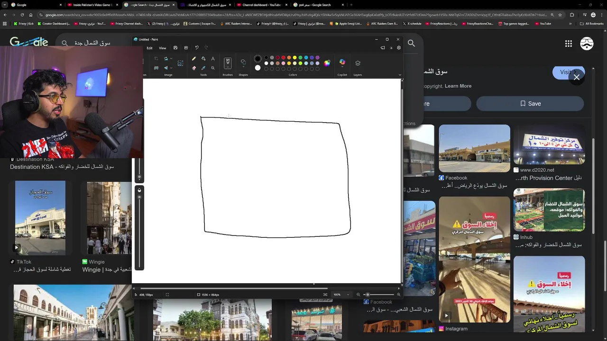Collapse the Paint ribbon chevron

tap(400, 75)
